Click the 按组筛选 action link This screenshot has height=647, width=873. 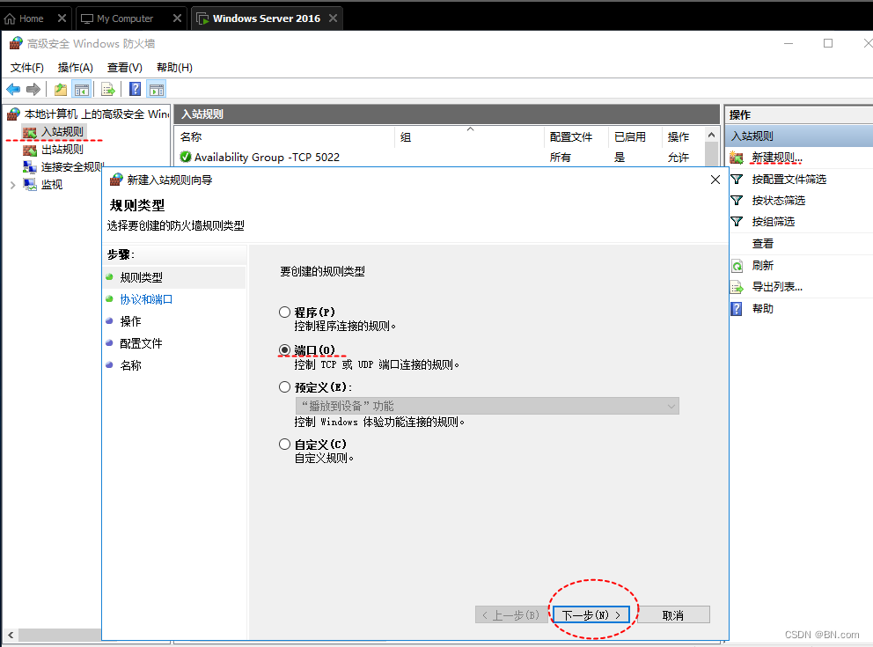pyautogui.click(x=773, y=222)
